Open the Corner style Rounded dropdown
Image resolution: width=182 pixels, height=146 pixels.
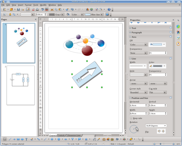tap(138, 92)
